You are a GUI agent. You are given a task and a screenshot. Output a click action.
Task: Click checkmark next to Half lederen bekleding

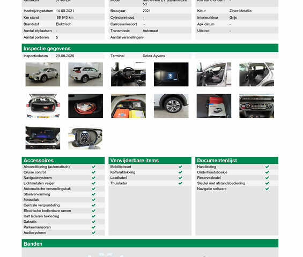point(93,216)
